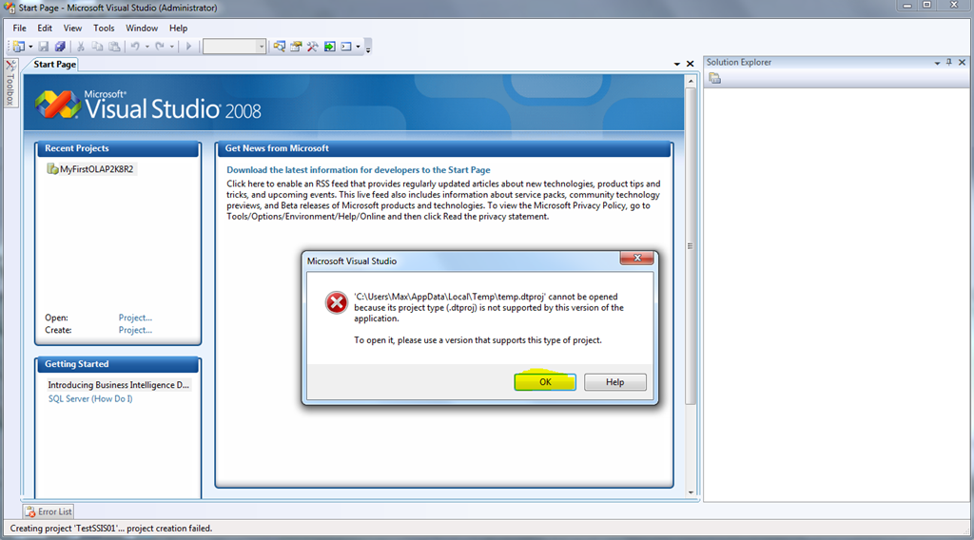Click OK in the error dialog
974x540 pixels.
coord(545,382)
